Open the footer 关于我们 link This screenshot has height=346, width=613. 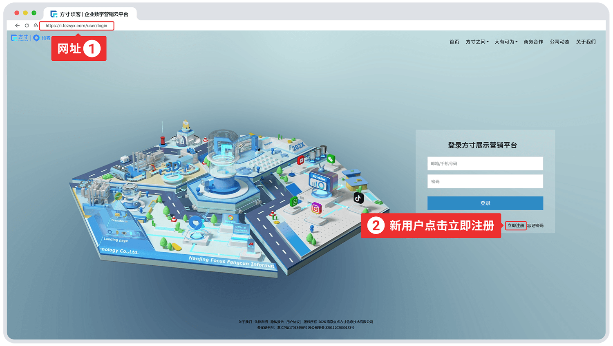click(245, 322)
